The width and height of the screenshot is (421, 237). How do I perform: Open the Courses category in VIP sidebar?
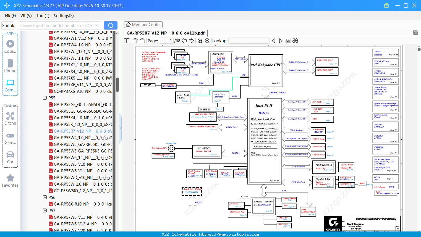pos(10,47)
